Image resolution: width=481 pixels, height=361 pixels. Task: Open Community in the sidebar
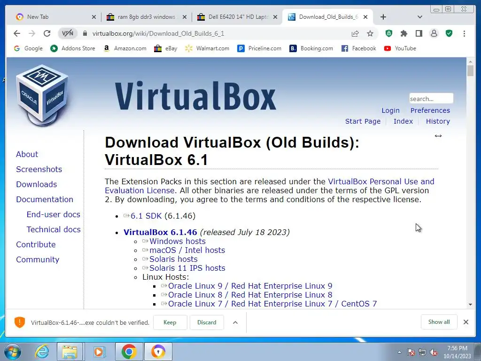click(38, 259)
